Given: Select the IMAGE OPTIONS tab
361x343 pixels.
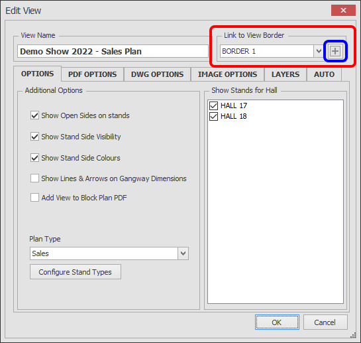Looking at the screenshot, I should (227, 74).
